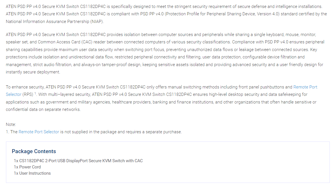
Task: Open Remote Port Selector link in the Note
Action: coord(39,132)
